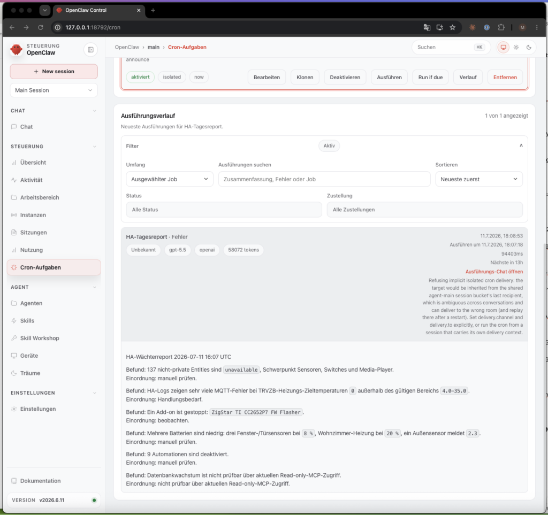Open the browser tab list dropdown arrow
The height and width of the screenshot is (515, 548).
tap(45, 10)
